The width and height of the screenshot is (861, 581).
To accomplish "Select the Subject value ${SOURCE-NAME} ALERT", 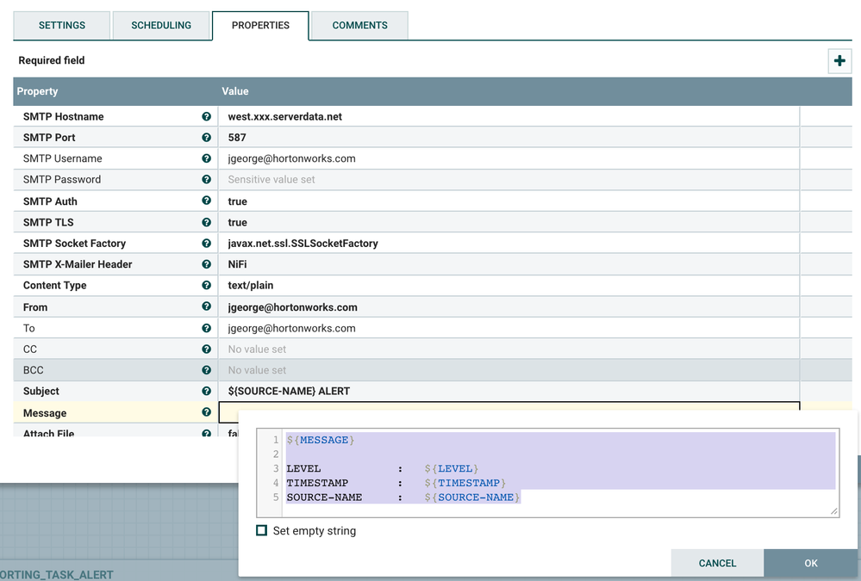I will coord(289,392).
